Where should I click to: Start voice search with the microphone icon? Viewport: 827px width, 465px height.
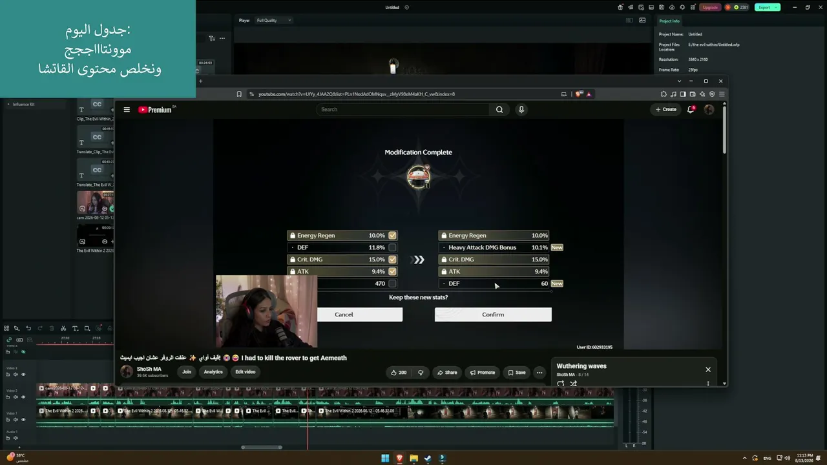(x=521, y=110)
